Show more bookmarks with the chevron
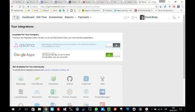 coord(181,11)
